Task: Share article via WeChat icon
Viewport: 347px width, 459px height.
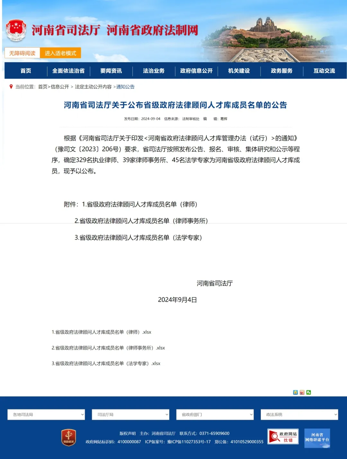Action: click(308, 392)
